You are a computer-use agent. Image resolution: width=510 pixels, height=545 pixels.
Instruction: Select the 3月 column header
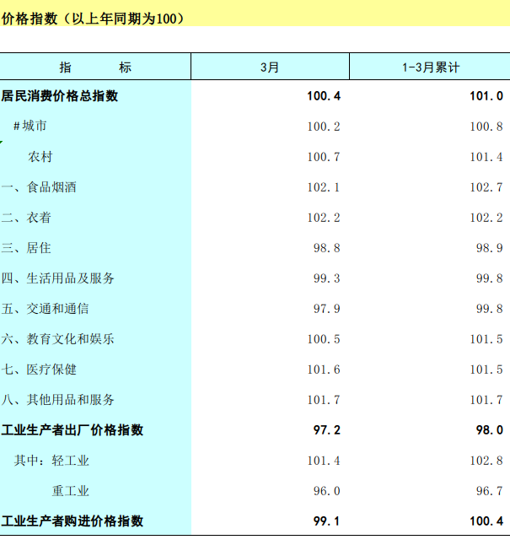point(270,67)
